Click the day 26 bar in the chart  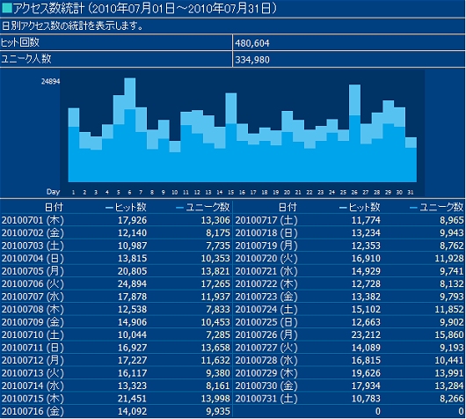pos(355,133)
